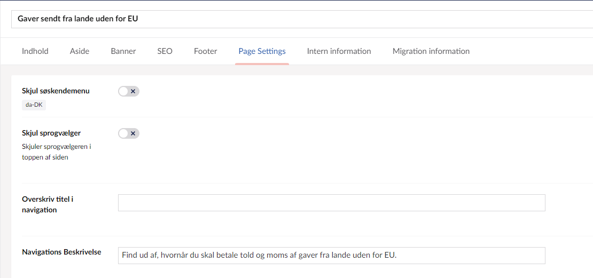Go to the SEO tab
Image resolution: width=593 pixels, height=278 pixels.
(x=165, y=51)
